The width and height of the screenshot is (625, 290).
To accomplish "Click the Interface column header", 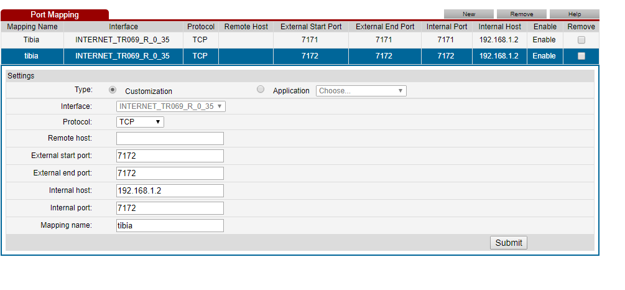I will click(123, 27).
